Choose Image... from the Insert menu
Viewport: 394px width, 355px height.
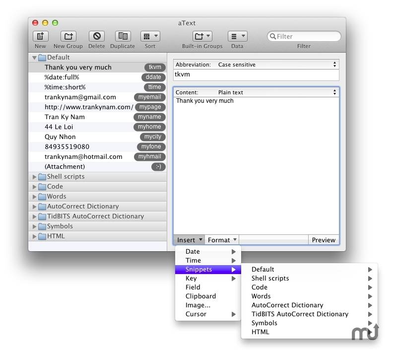[198, 305]
